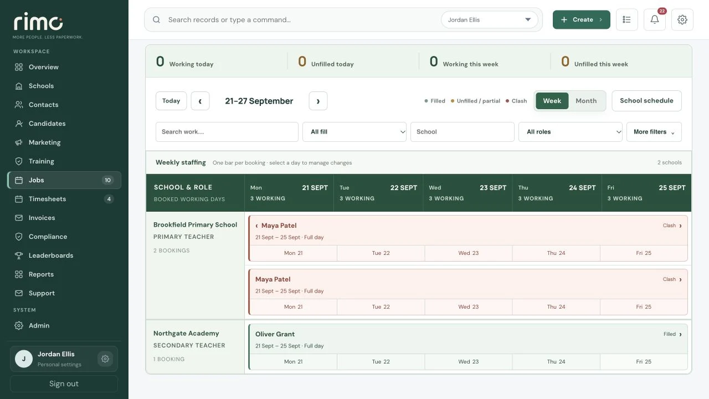Click the search magnifier icon

pos(157,20)
